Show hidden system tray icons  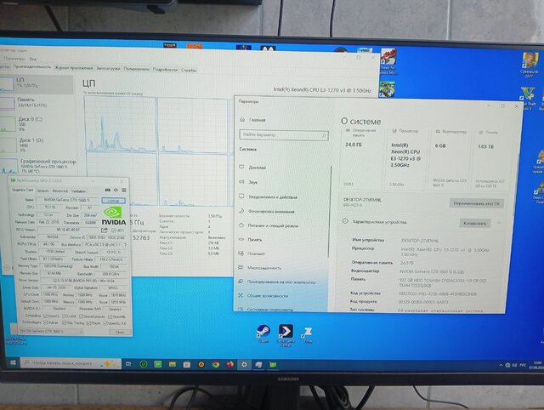[501, 365]
